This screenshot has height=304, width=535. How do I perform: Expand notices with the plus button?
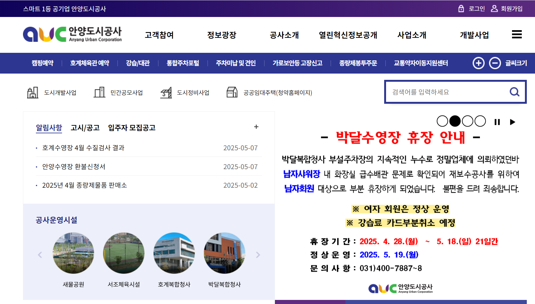[x=256, y=127]
